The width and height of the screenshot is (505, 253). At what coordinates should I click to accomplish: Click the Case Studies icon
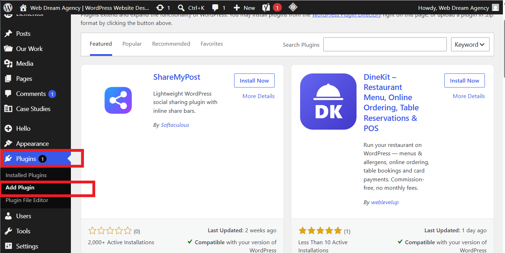(8, 109)
